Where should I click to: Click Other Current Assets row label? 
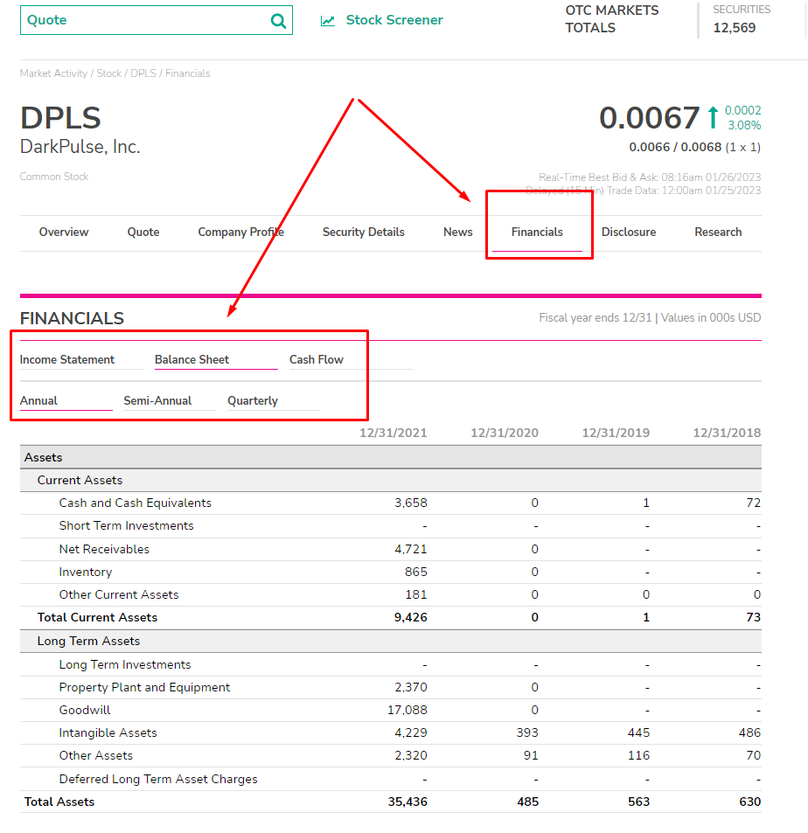(119, 595)
